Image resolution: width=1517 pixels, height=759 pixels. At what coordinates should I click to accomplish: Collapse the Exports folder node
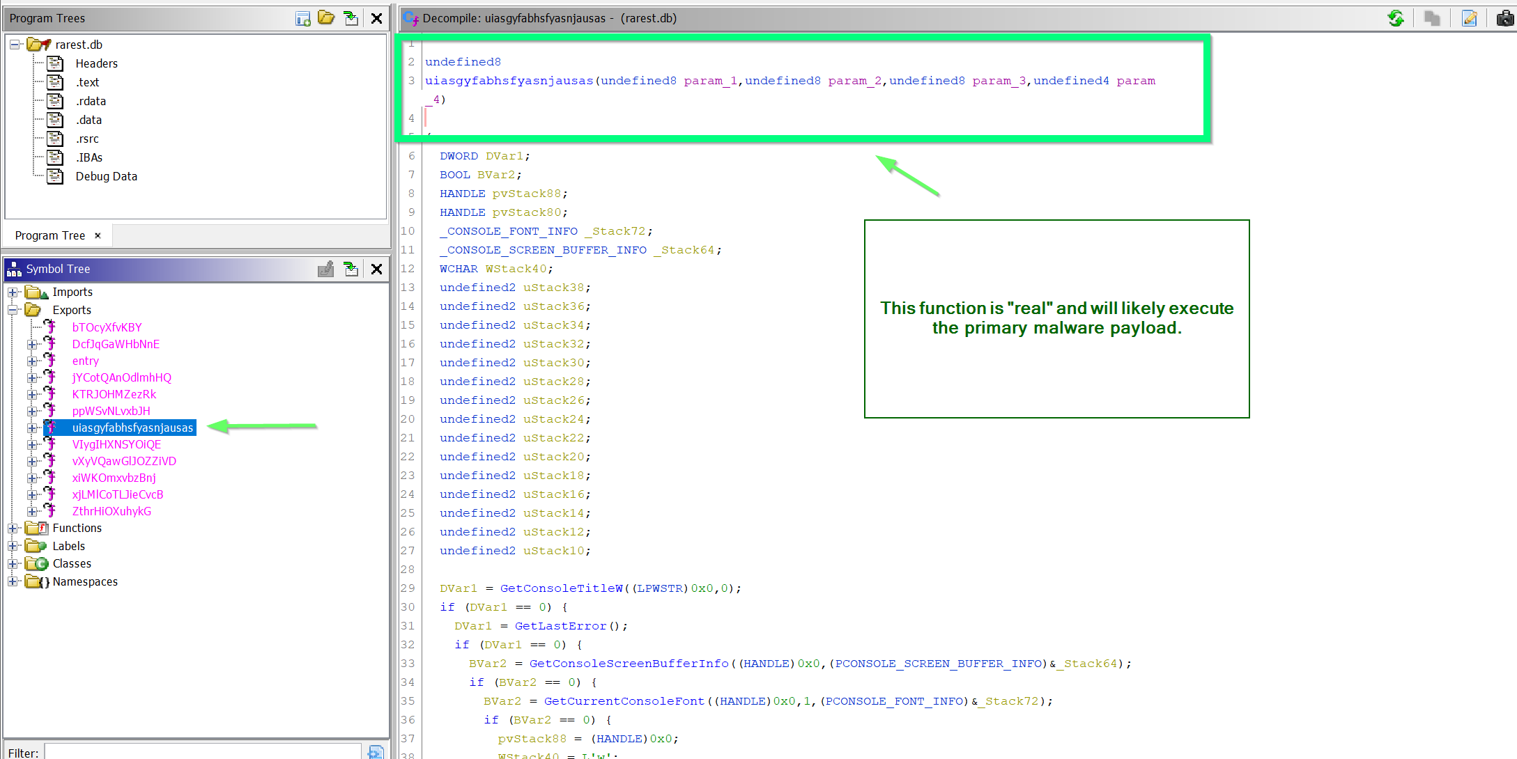pos(13,311)
